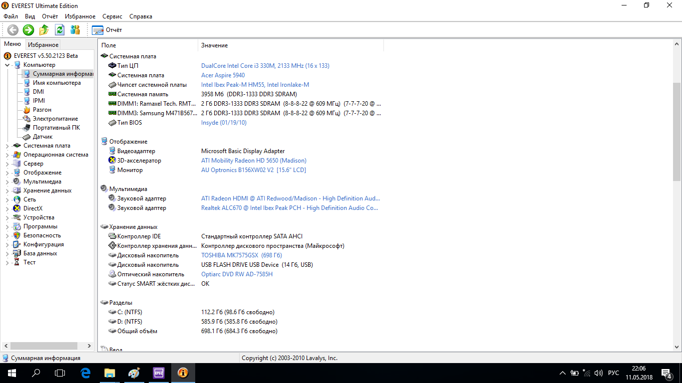The image size is (682, 383).
Task: Click the Контроллер IDE row icon
Action: (112, 236)
